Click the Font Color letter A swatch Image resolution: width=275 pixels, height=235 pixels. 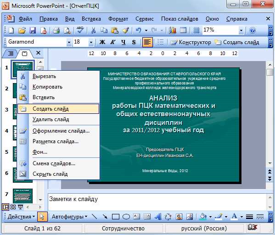pos(234,217)
